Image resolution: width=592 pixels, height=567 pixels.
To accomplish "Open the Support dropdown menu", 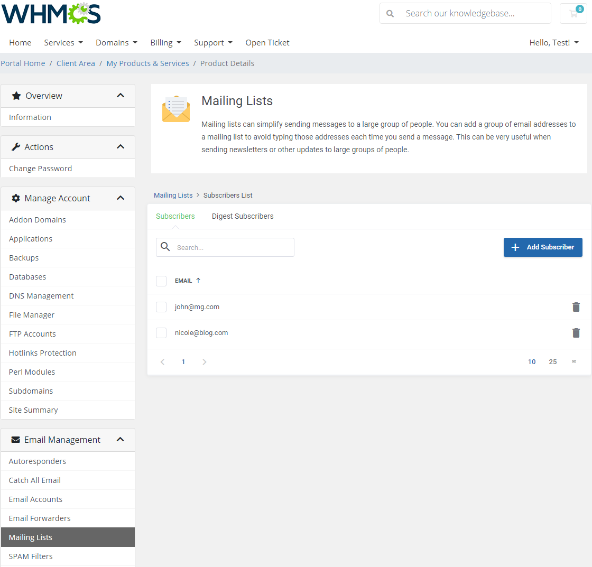I will click(214, 43).
